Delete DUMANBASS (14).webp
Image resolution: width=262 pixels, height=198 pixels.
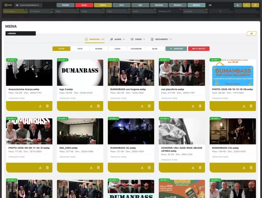coord(251,168)
